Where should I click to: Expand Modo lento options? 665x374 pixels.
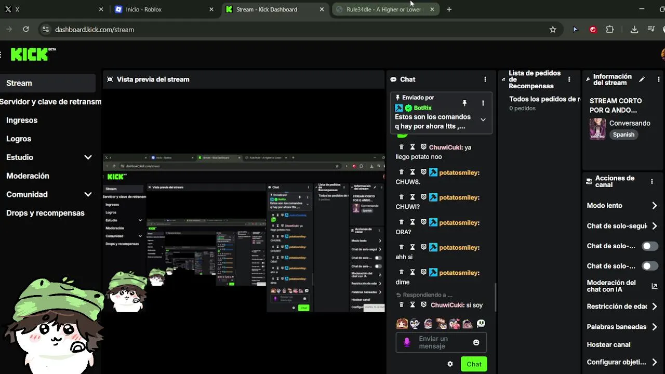654,206
